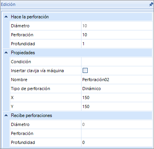The image size is (154, 149).
Task: Select the Recibe perforaciones header label
Action: pos(32,115)
